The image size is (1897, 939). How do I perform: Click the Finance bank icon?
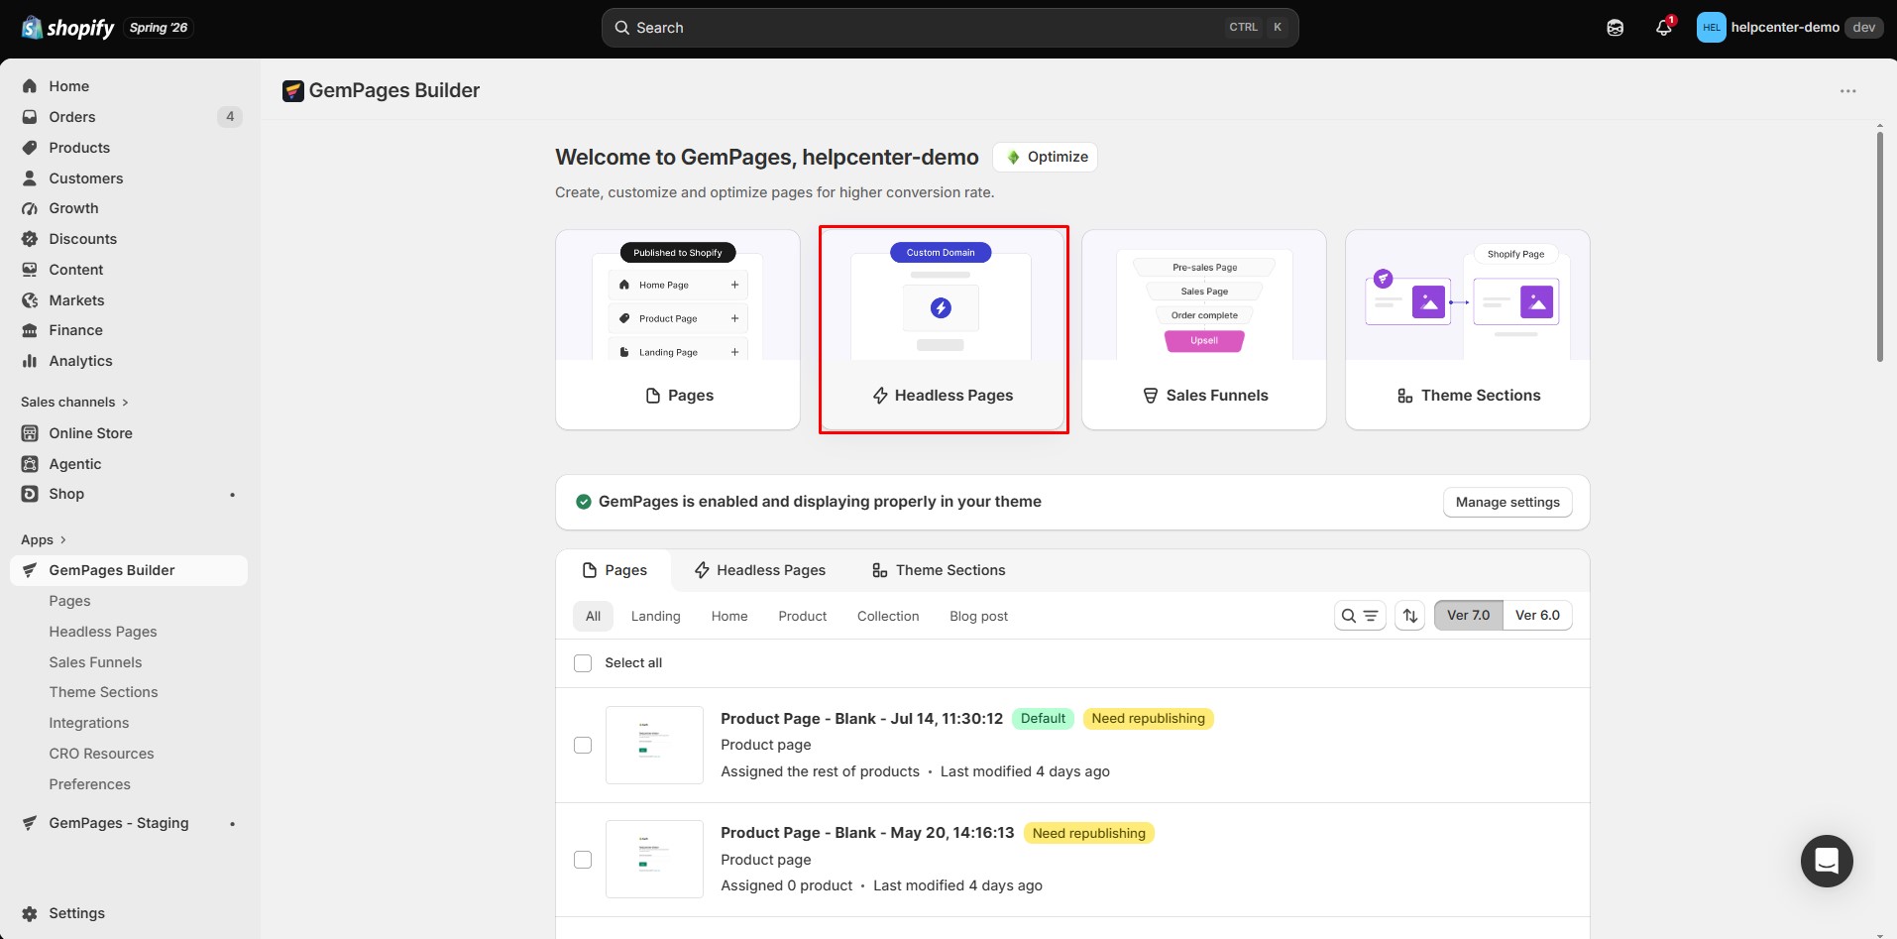[30, 330]
